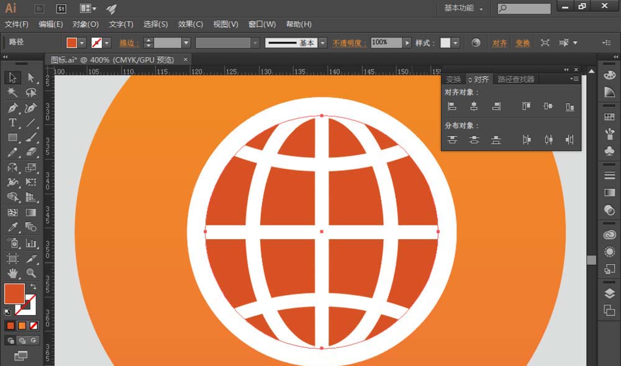Open the Swatches panel icon
This screenshot has height=366, width=621.
609,116
